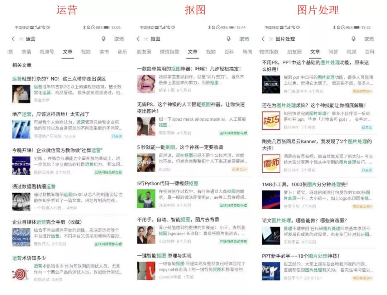
Task: Tap back arrow in 图片处理 search screen
Action: [263, 39]
